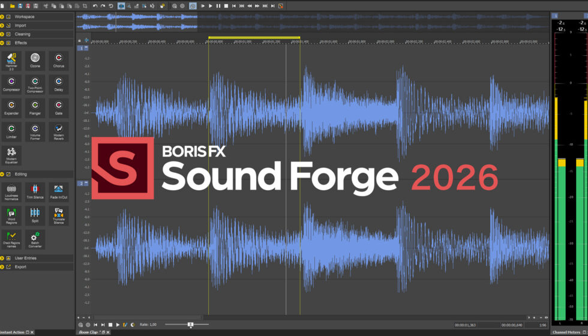
Task: Open the Batch Converter
Action: [35, 239]
